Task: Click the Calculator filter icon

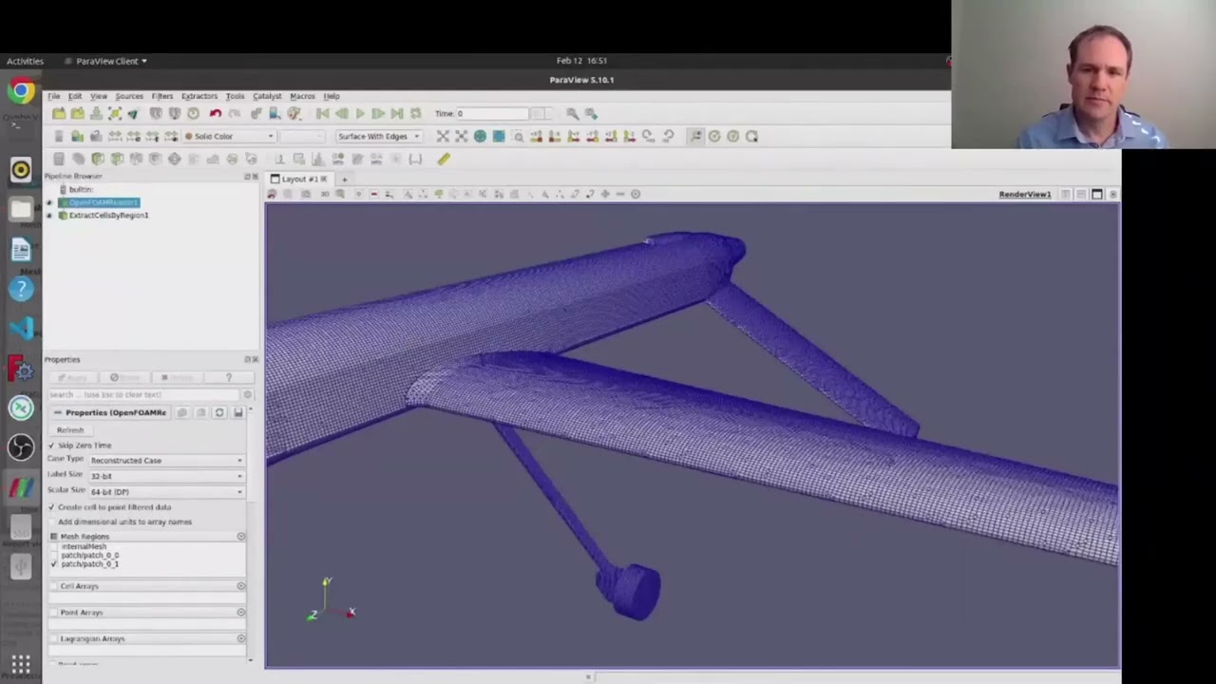Action: click(x=59, y=159)
